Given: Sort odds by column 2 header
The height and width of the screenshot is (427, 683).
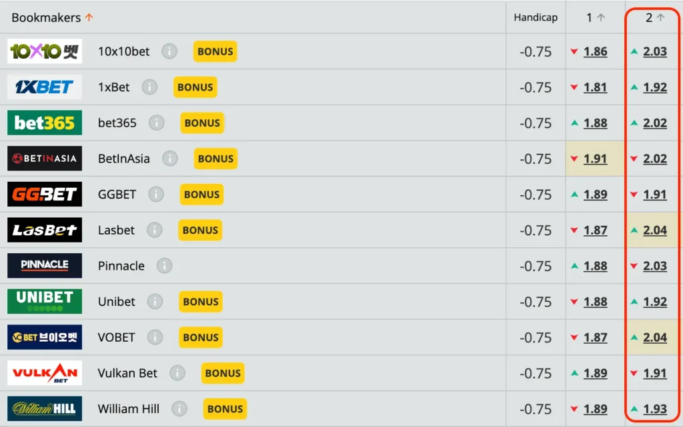Looking at the screenshot, I should pos(654,18).
